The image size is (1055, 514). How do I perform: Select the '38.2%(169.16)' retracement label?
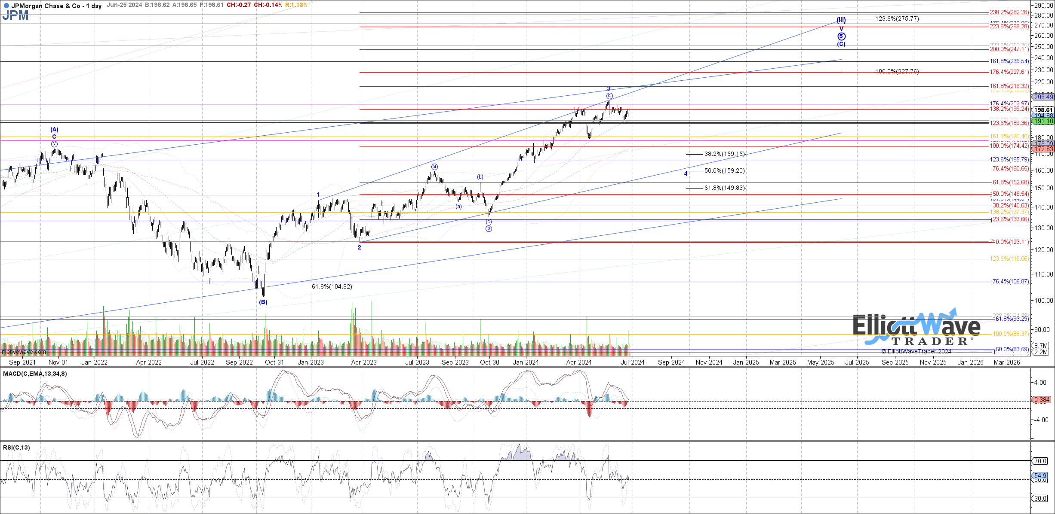pyautogui.click(x=725, y=154)
